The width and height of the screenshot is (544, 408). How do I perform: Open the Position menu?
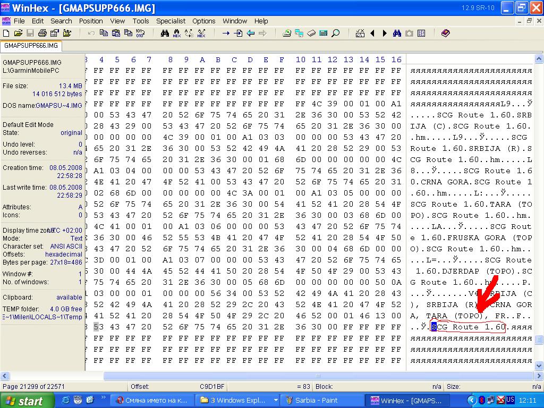coord(91,21)
